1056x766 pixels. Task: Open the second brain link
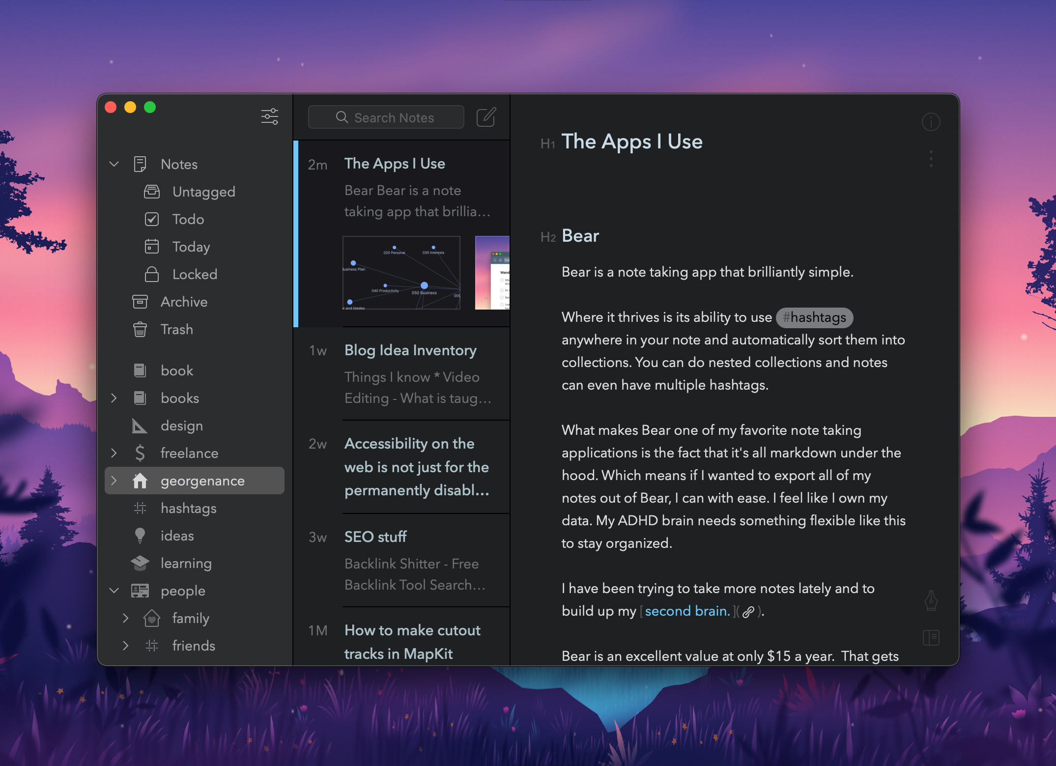point(687,611)
